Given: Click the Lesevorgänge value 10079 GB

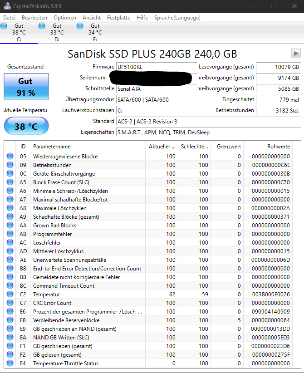Looking at the screenshot, I should tap(278, 67).
